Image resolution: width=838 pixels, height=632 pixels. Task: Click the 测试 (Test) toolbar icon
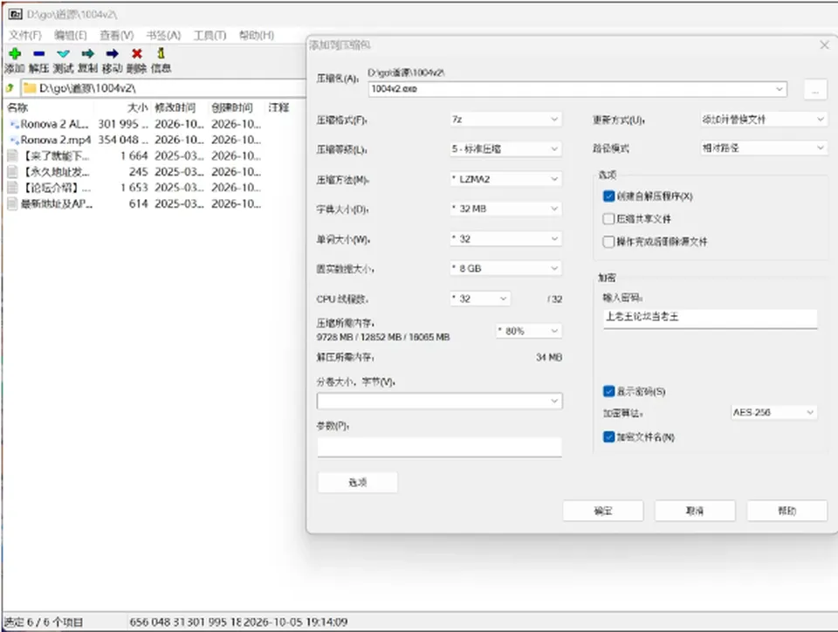pyautogui.click(x=63, y=53)
